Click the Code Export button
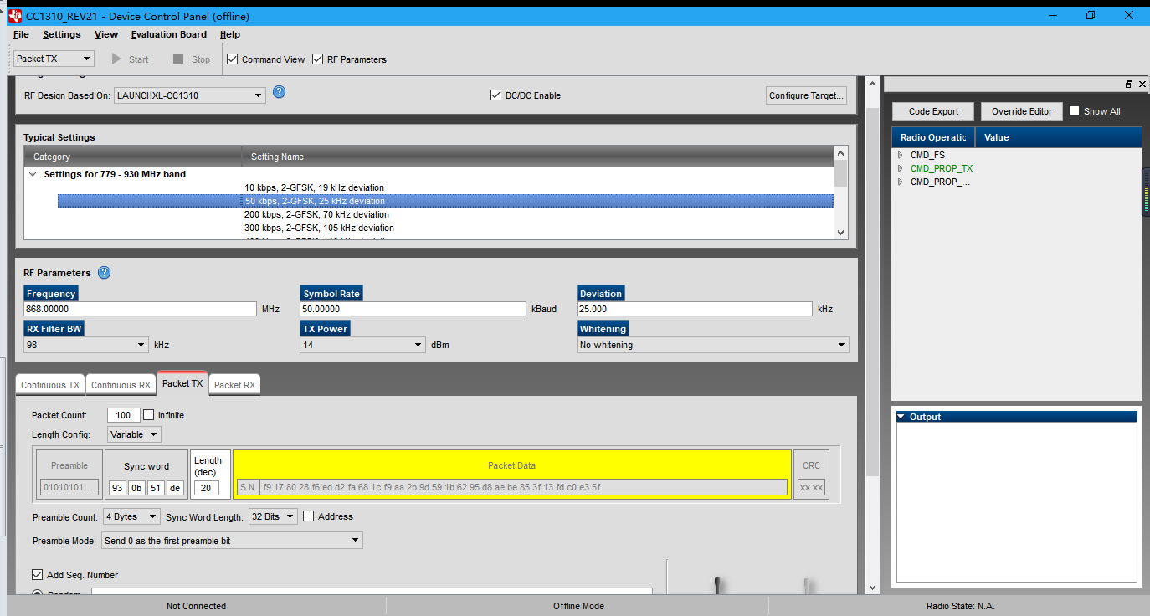 point(933,111)
